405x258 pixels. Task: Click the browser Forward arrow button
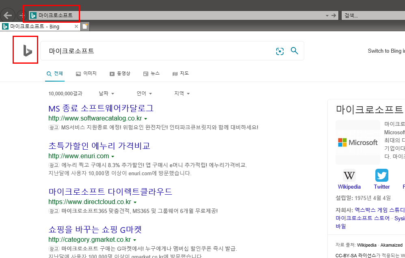(21, 16)
